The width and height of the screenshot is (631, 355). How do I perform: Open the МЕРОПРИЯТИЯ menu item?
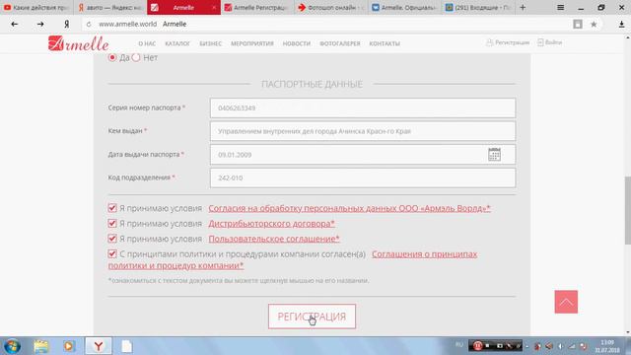(x=252, y=43)
